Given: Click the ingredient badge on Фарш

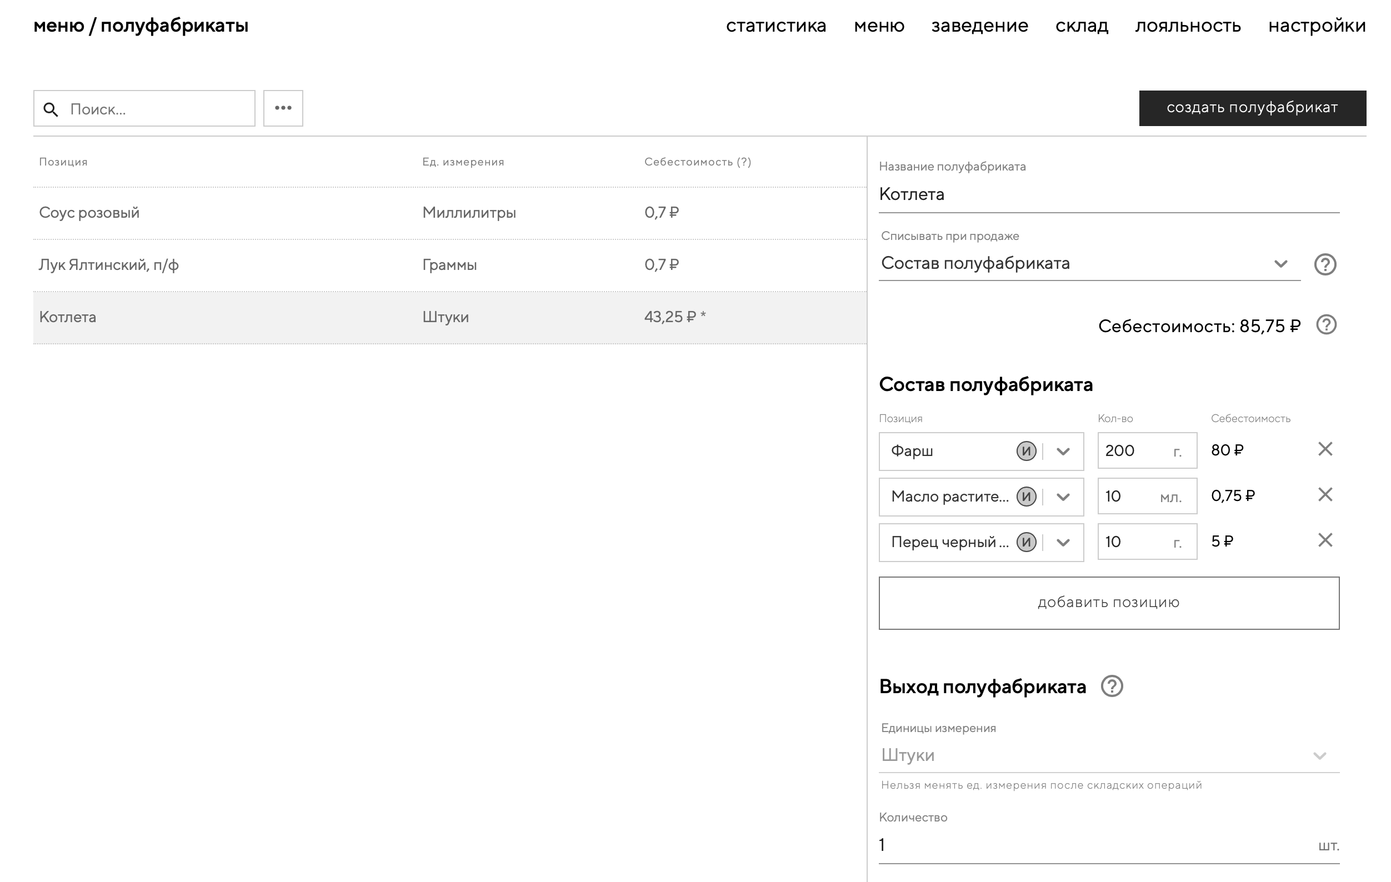Looking at the screenshot, I should pyautogui.click(x=1027, y=451).
